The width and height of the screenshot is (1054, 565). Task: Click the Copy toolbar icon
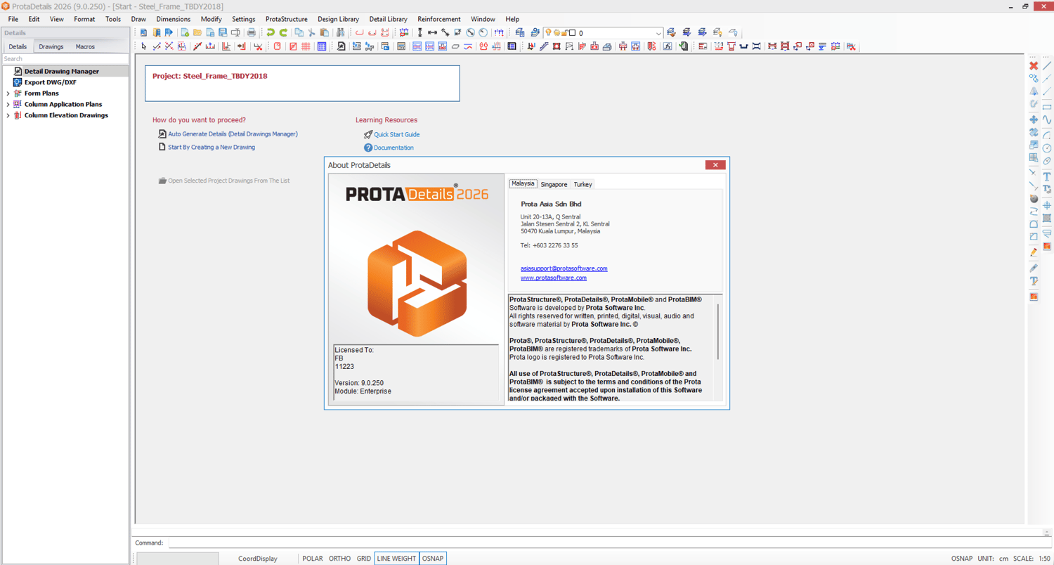point(299,32)
